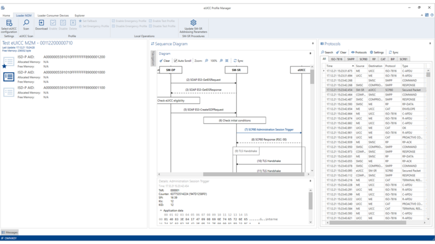Select the SMPP protocol tab
Image resolution: width=435 pixels, height=244 pixels.
pyautogui.click(x=351, y=59)
